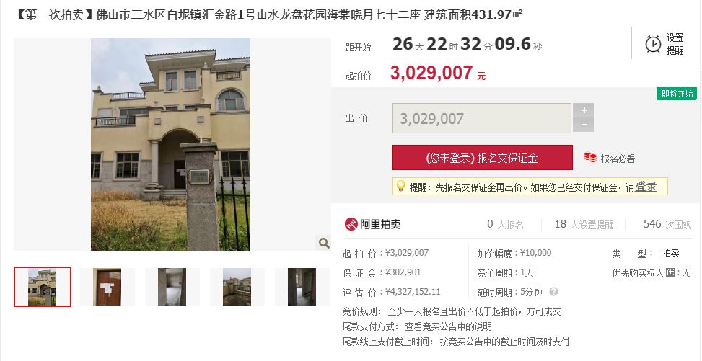Select the third interior room thumbnail
Viewport: 702px width, 361px height.
coord(172,287)
